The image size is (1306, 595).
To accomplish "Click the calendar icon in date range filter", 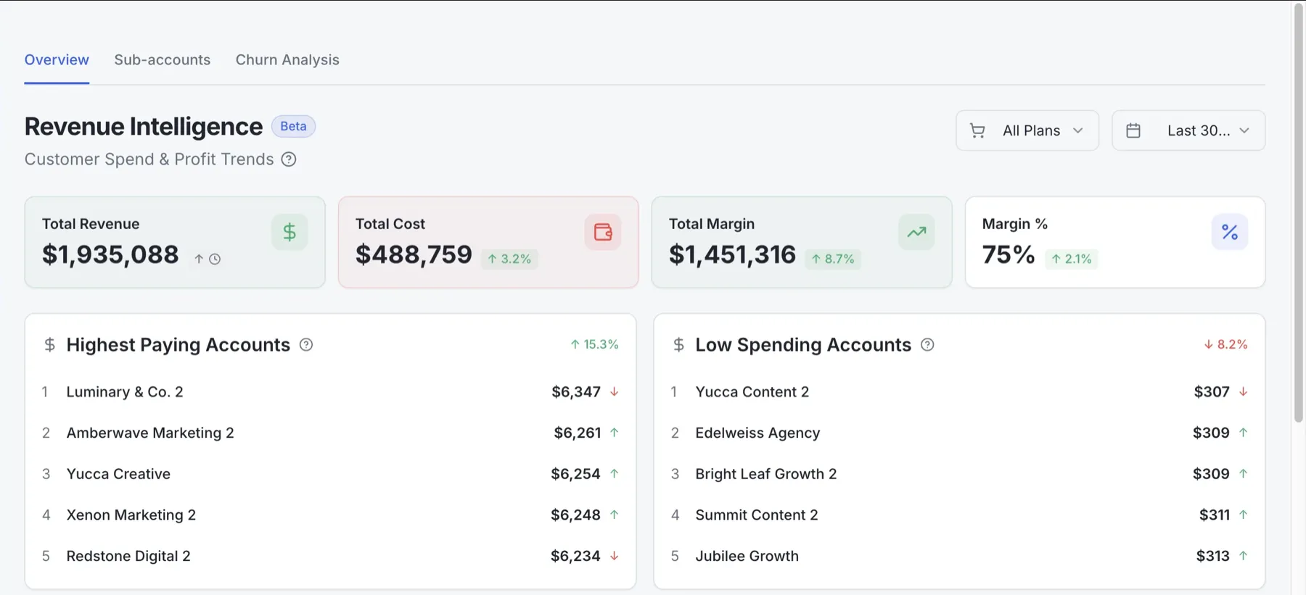I will (1133, 130).
